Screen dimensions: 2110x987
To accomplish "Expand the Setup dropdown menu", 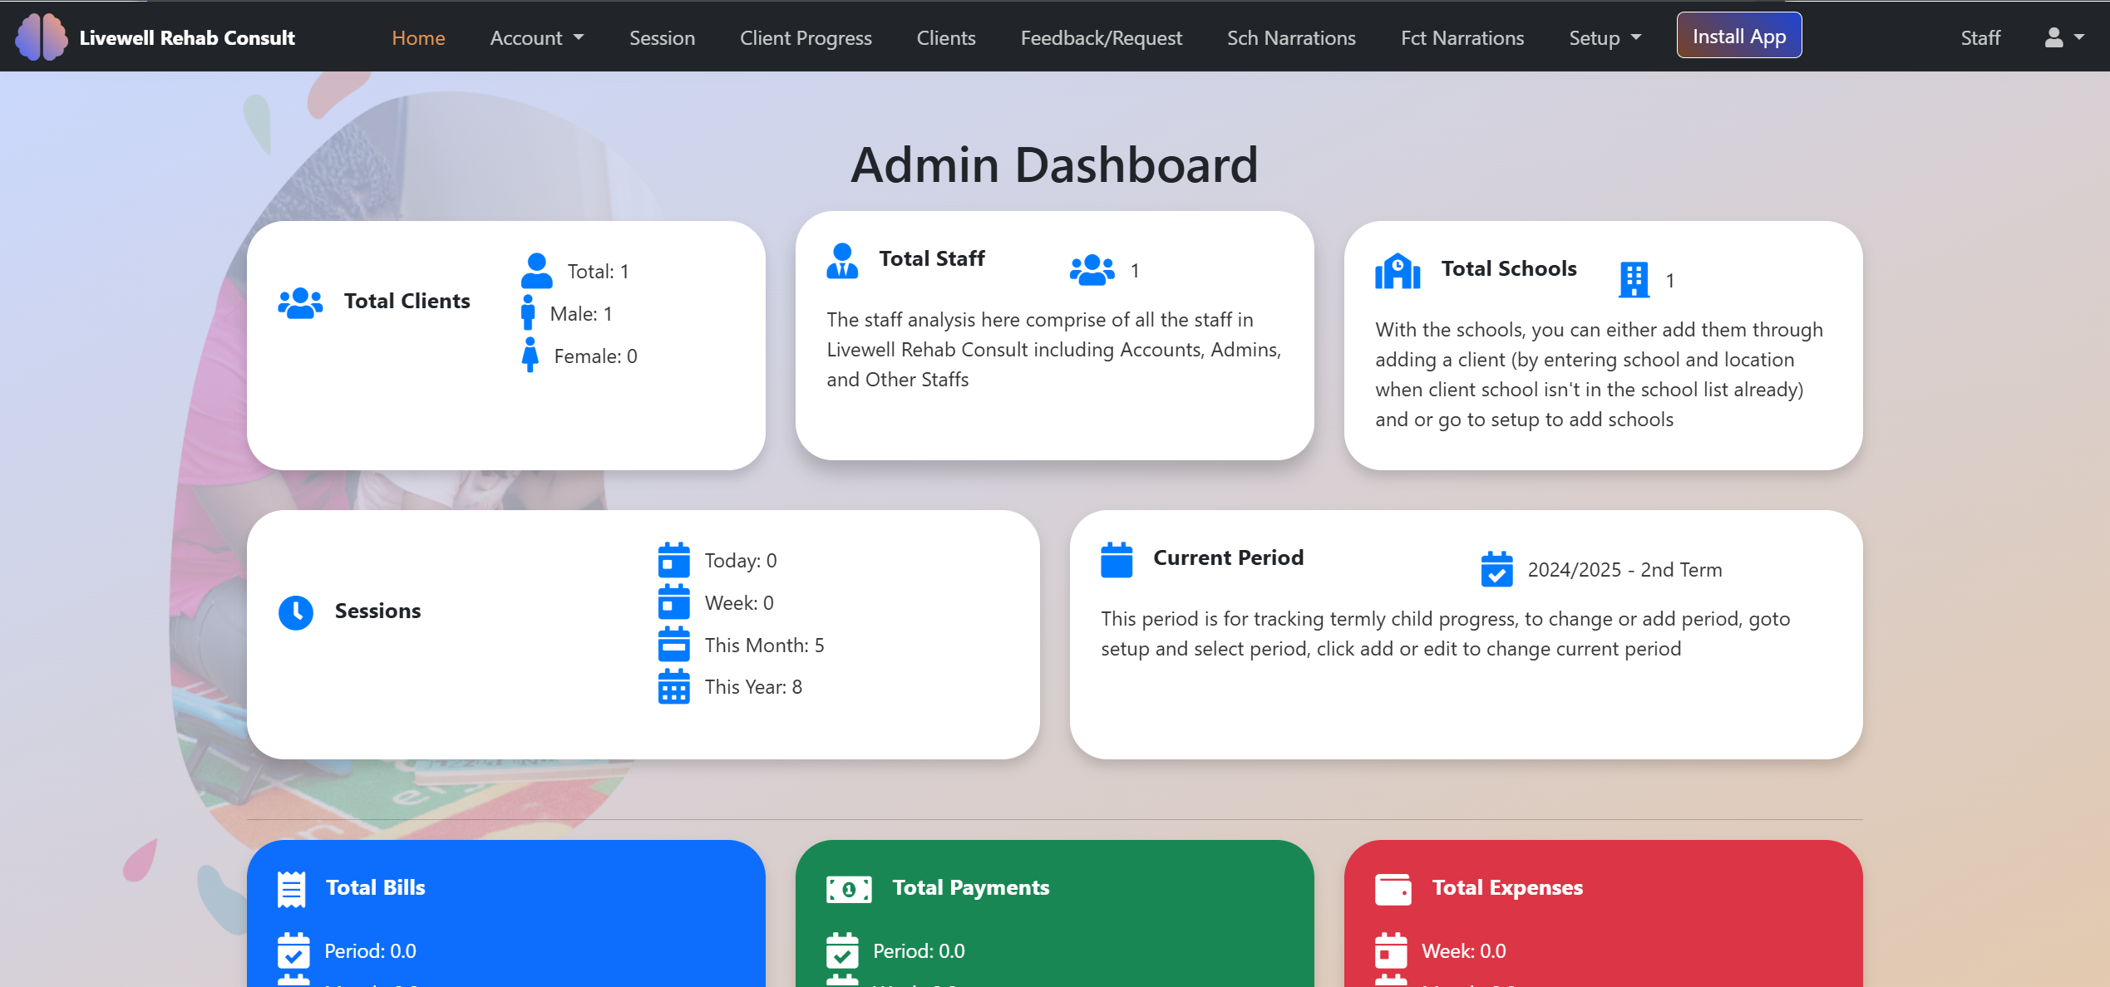I will tap(1605, 38).
